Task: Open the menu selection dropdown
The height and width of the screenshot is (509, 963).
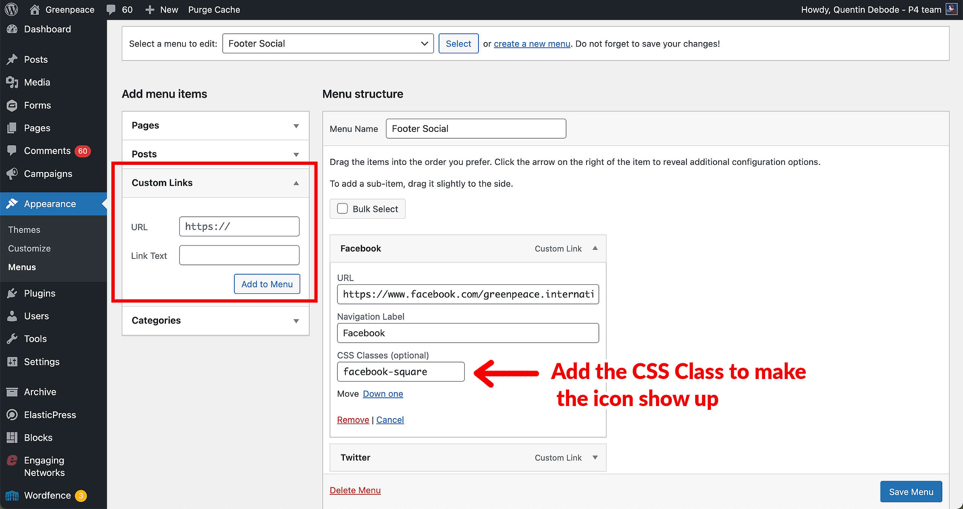Action: point(328,44)
